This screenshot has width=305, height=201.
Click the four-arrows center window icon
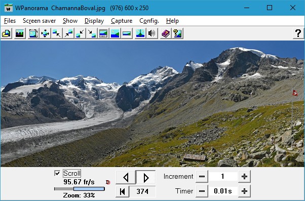coord(45,33)
